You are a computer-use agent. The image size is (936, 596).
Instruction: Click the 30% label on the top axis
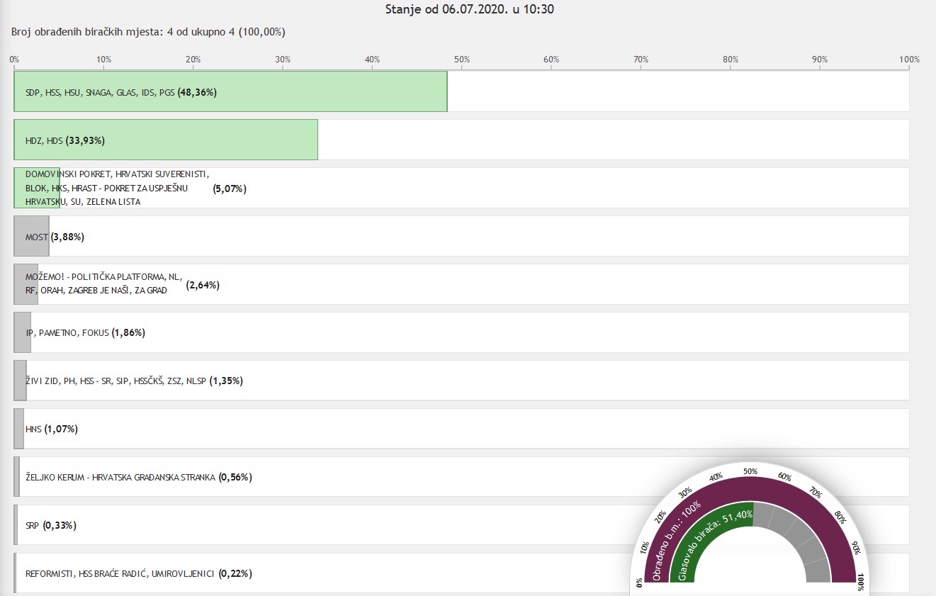(283, 60)
